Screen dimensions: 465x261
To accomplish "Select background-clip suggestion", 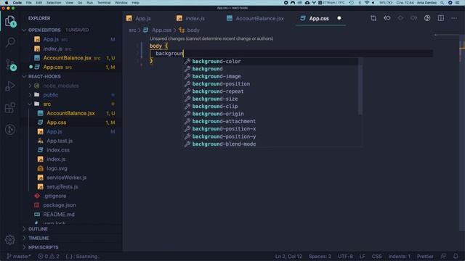I will [271, 107].
